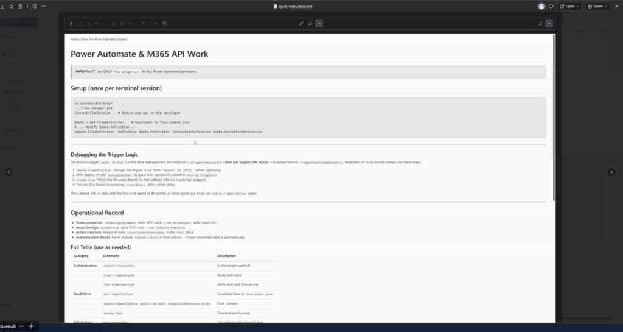Click the 'Setup (once per terminal session)' heading
Image resolution: width=623 pixels, height=332 pixels.
pos(116,88)
